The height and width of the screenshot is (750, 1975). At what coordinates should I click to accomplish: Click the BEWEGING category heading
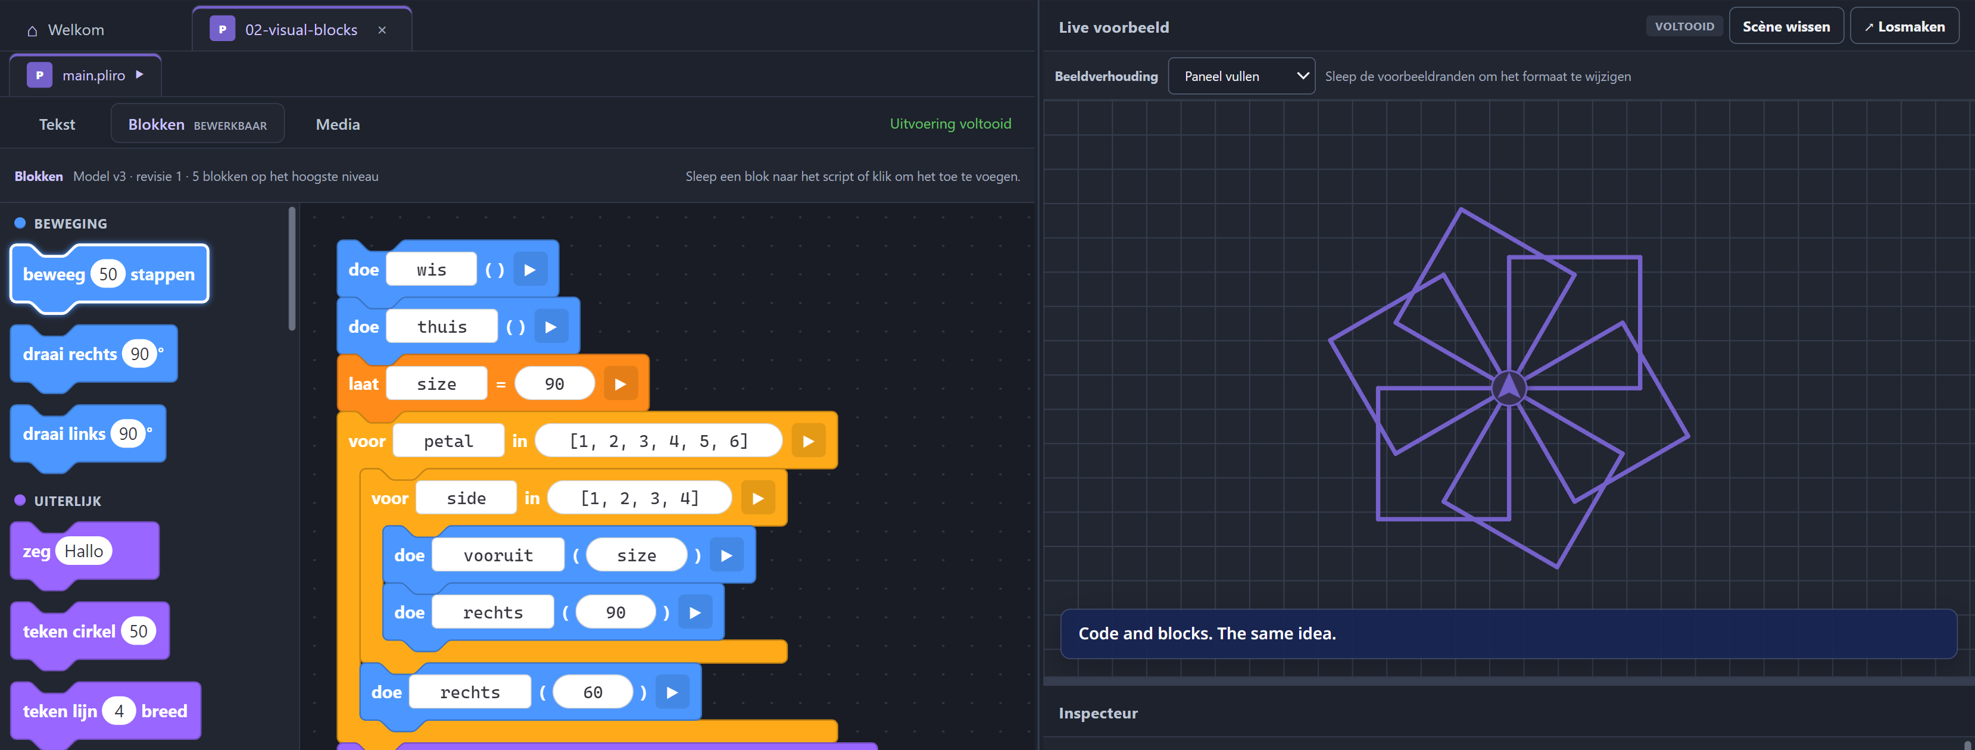coord(70,224)
